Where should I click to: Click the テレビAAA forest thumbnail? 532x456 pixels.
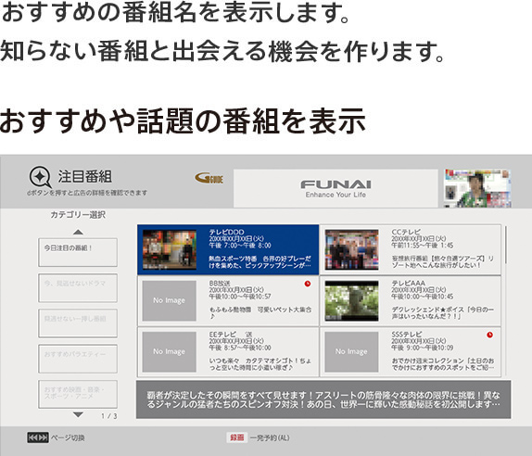[351, 301]
